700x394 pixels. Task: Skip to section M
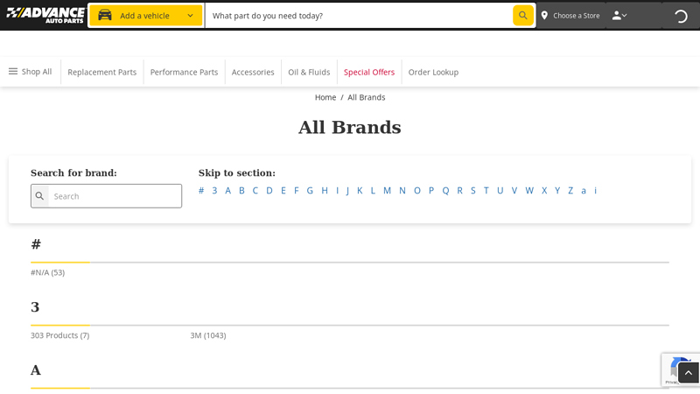tap(387, 191)
